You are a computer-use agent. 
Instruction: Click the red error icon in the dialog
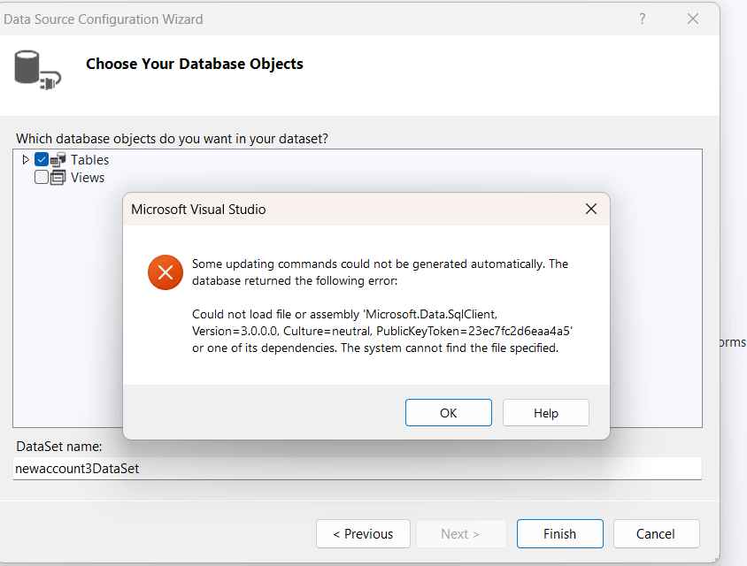[x=166, y=272]
